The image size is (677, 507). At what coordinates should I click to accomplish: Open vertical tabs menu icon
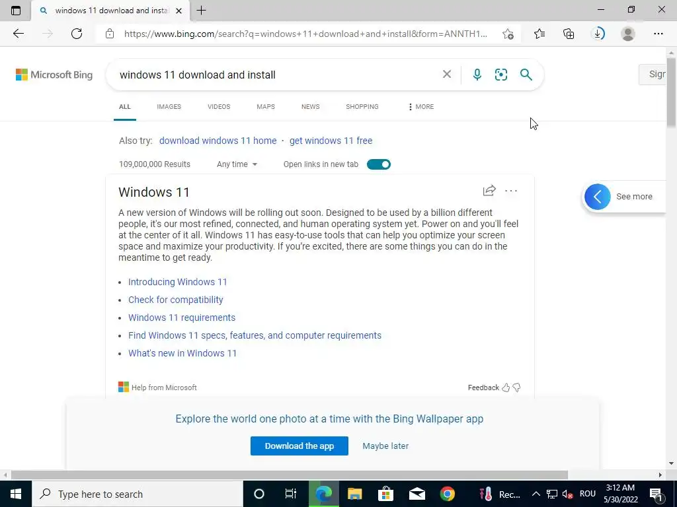click(x=16, y=11)
